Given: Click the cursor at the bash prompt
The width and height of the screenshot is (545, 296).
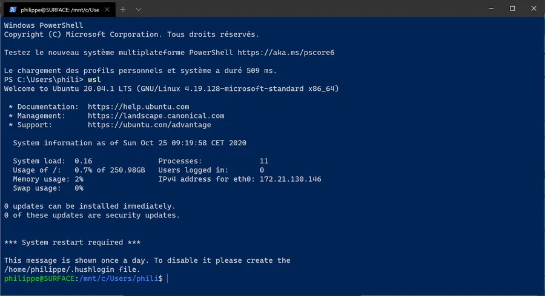Looking at the screenshot, I should pyautogui.click(x=168, y=278).
